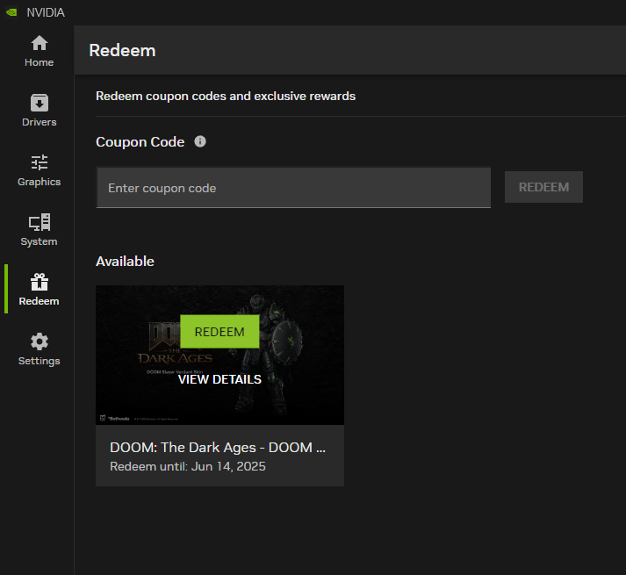Open Settings using the gear icon

pyautogui.click(x=39, y=341)
